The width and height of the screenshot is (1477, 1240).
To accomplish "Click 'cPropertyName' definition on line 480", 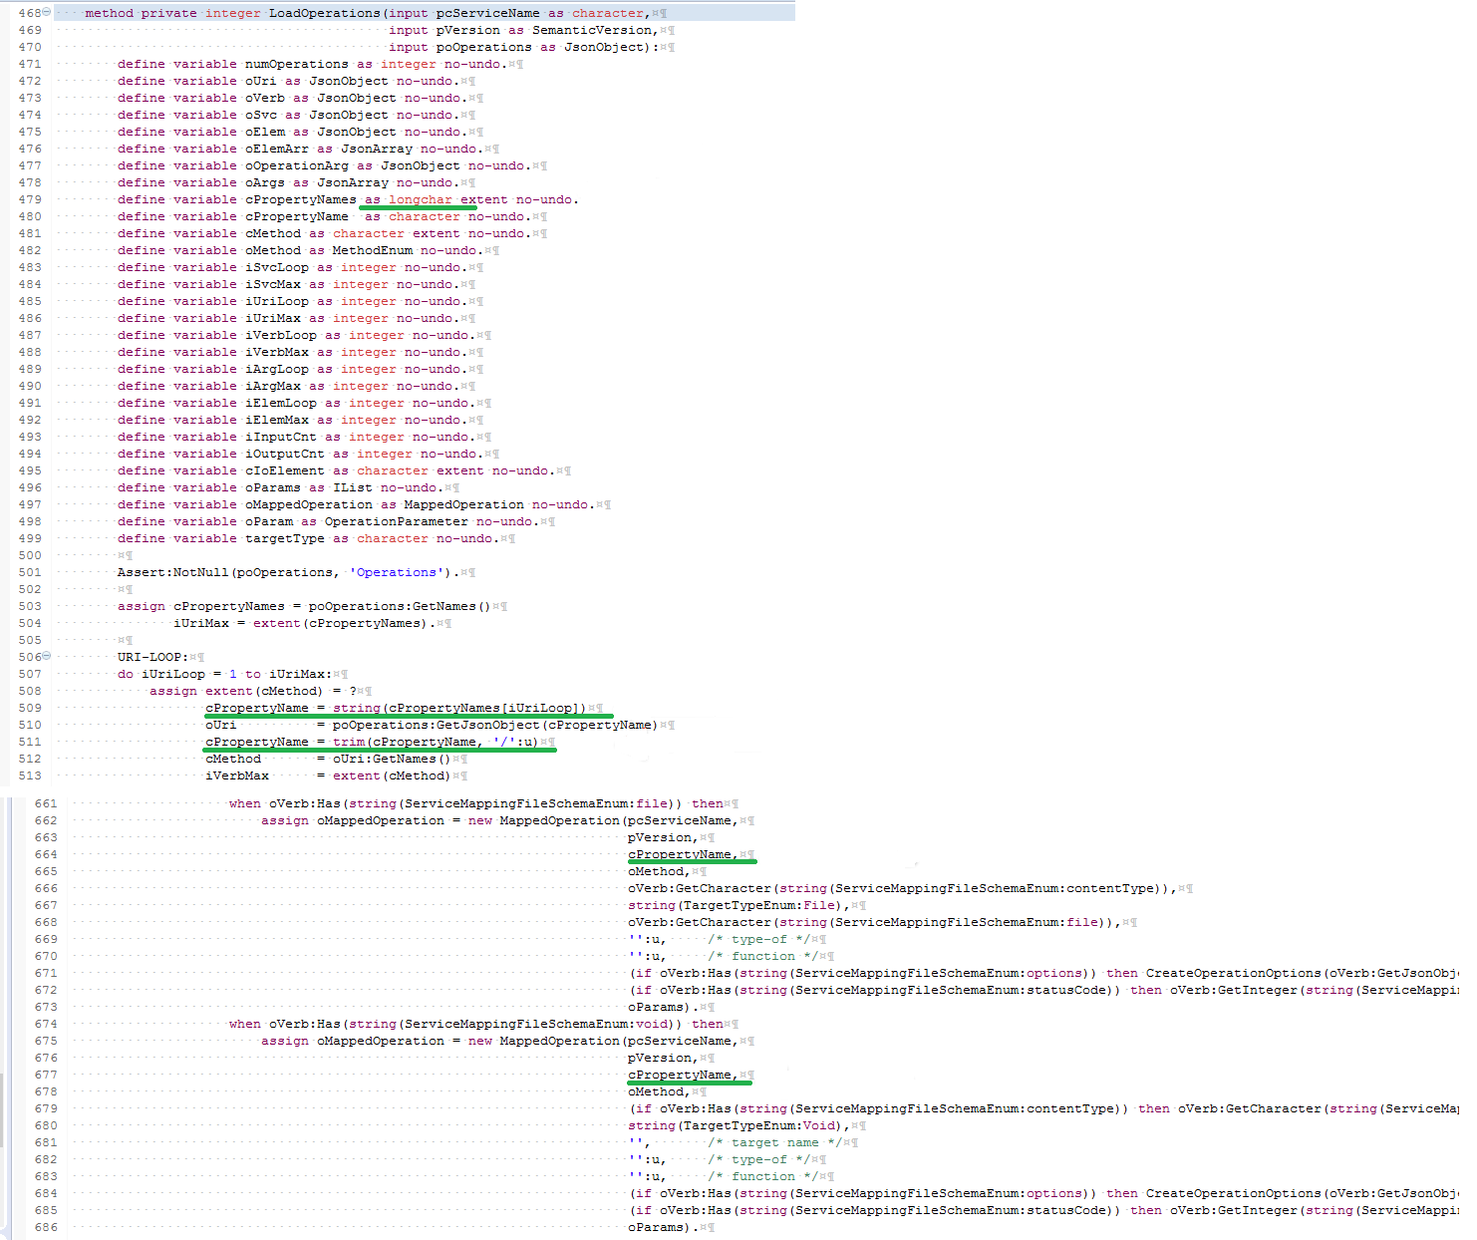I will (297, 216).
